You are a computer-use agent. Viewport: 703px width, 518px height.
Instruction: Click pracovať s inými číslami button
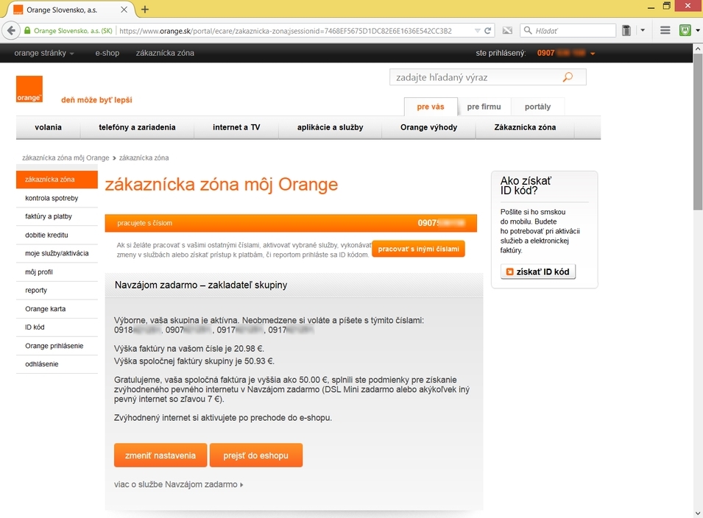coord(418,249)
